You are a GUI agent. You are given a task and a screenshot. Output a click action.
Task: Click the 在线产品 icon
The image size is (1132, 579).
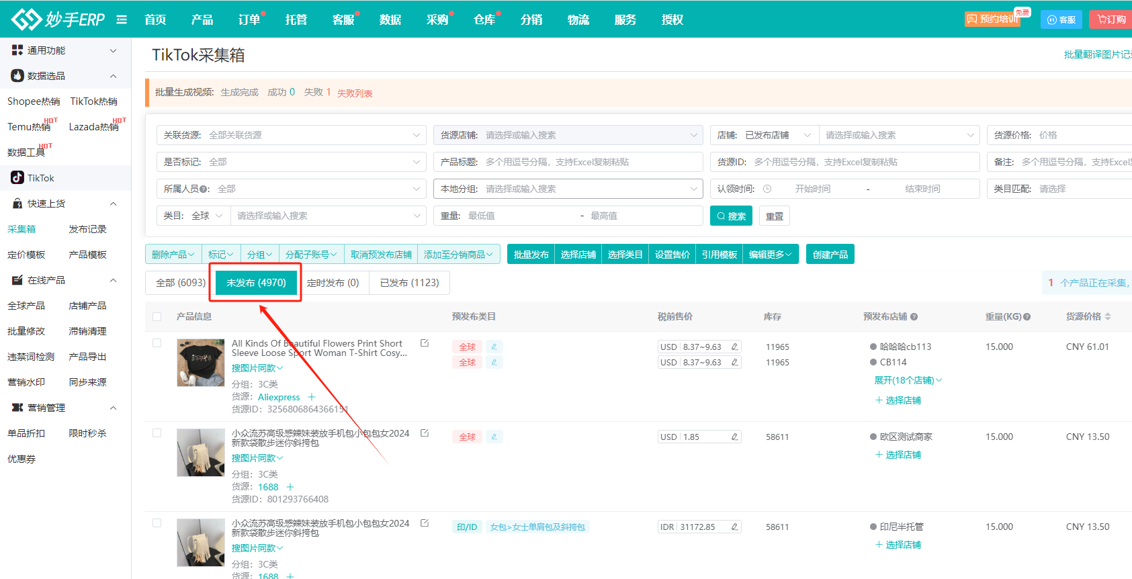click(x=17, y=280)
